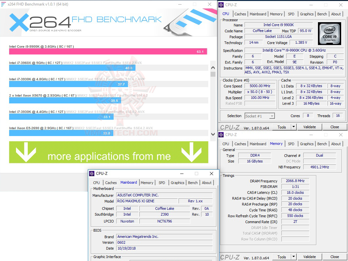Click Validate in the Memory CPU-Z window
Viewport: 348px width, 261px height.
coord(309,257)
